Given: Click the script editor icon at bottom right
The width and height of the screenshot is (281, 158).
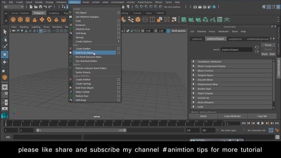Looking at the screenshot, I should coord(277,137).
